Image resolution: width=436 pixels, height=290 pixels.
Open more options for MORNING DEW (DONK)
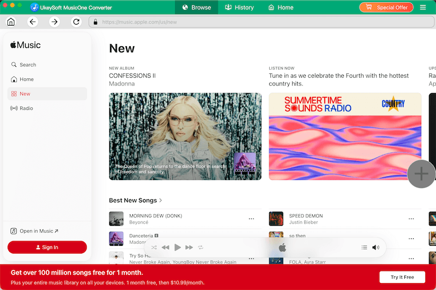pos(251,219)
